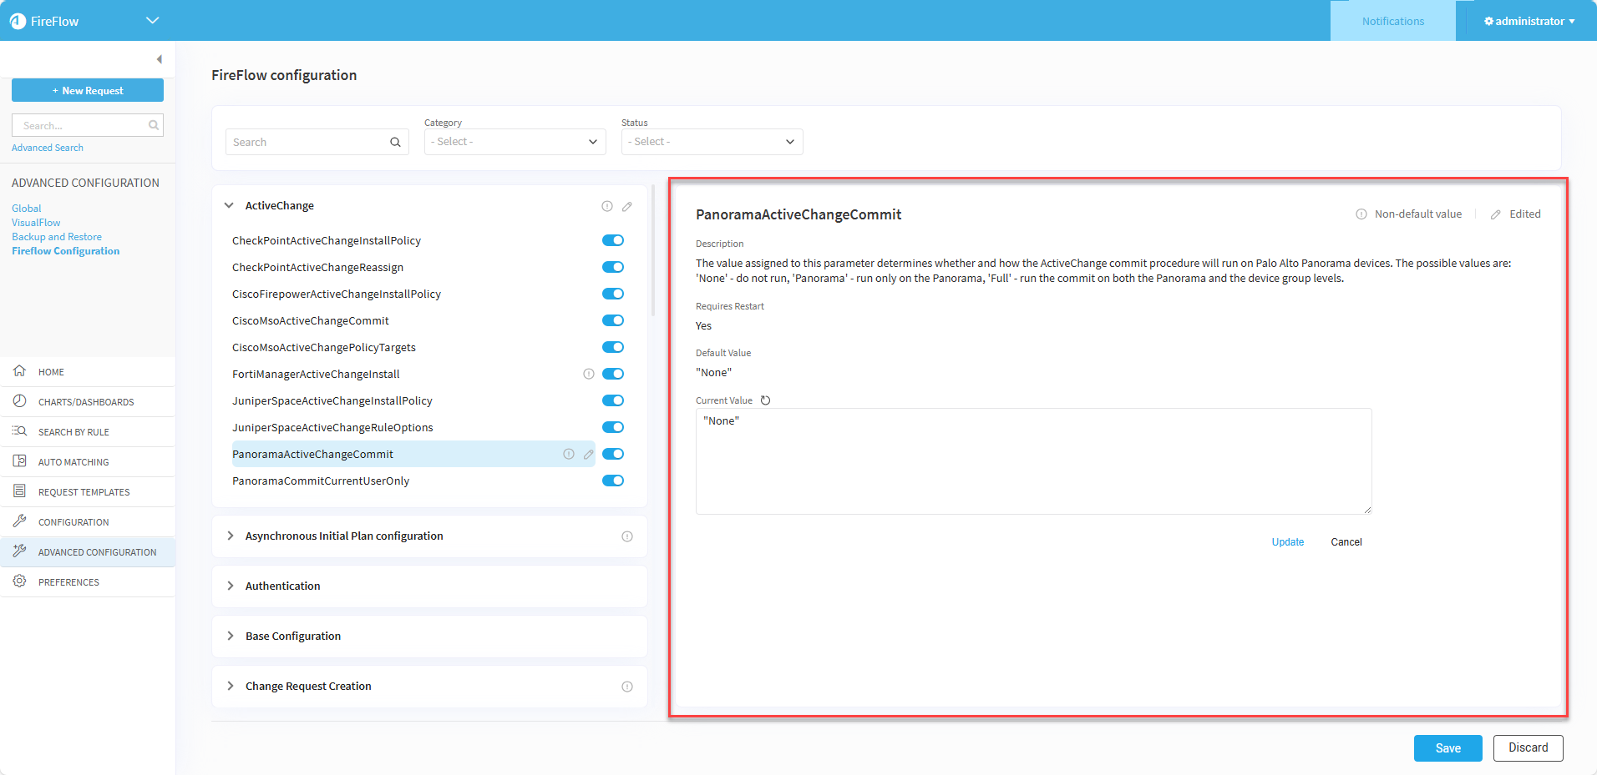The height and width of the screenshot is (775, 1597).
Task: Toggle off CheckPointActiveChangeInstallPolicy switch
Action: click(x=613, y=240)
